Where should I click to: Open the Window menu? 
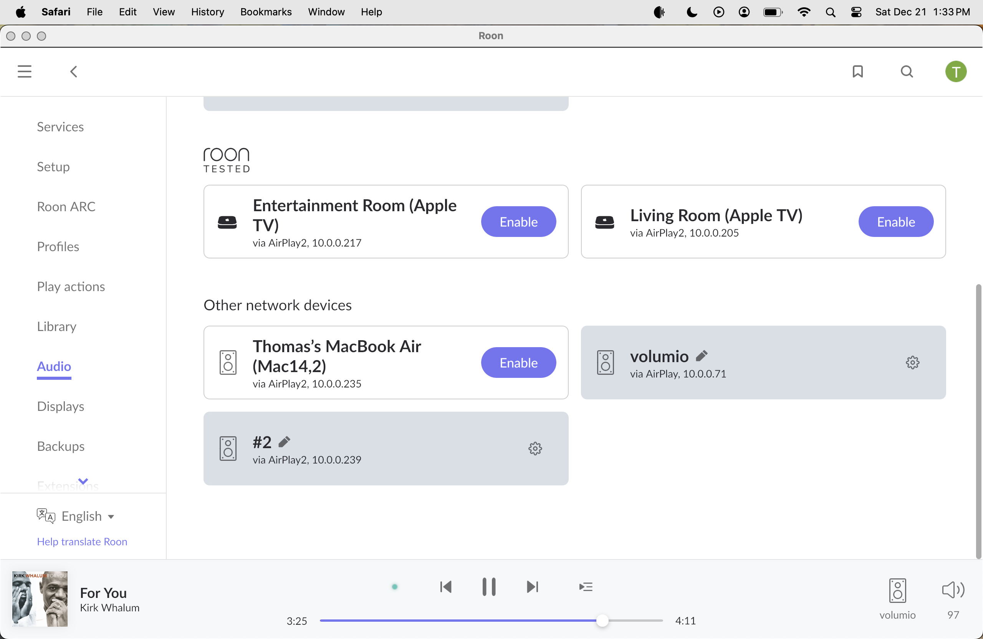[x=326, y=12]
